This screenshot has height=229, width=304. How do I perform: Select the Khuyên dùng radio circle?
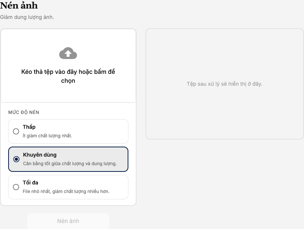click(x=16, y=159)
